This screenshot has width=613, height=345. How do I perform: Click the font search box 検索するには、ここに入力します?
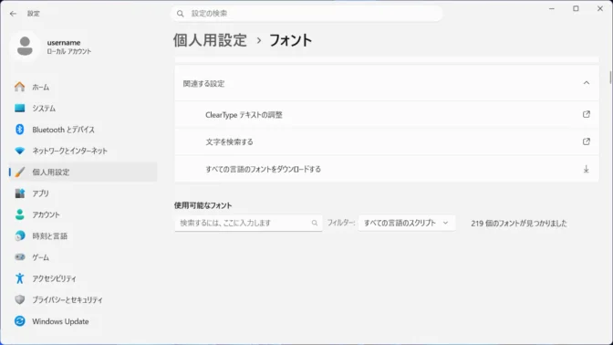(x=249, y=223)
